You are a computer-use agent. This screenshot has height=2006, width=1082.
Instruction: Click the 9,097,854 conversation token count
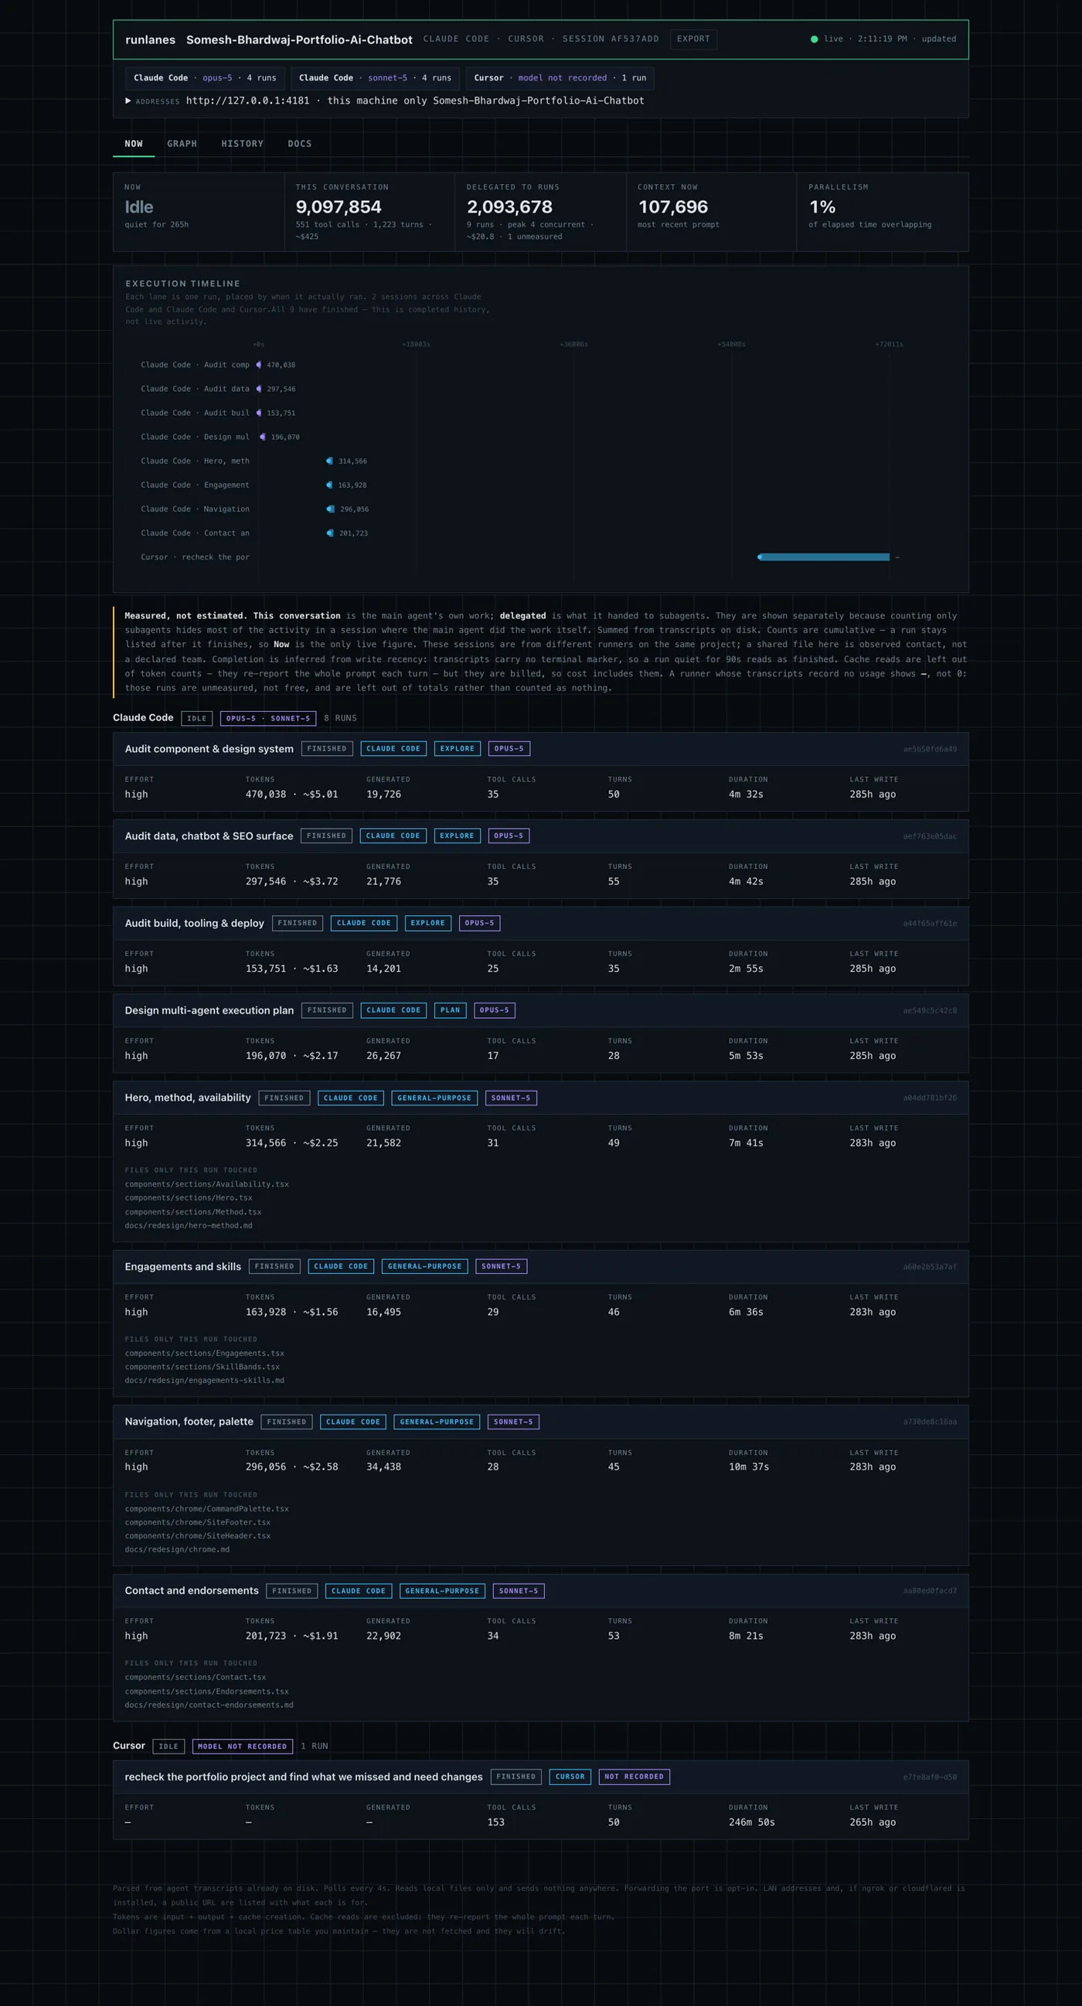pyautogui.click(x=339, y=207)
